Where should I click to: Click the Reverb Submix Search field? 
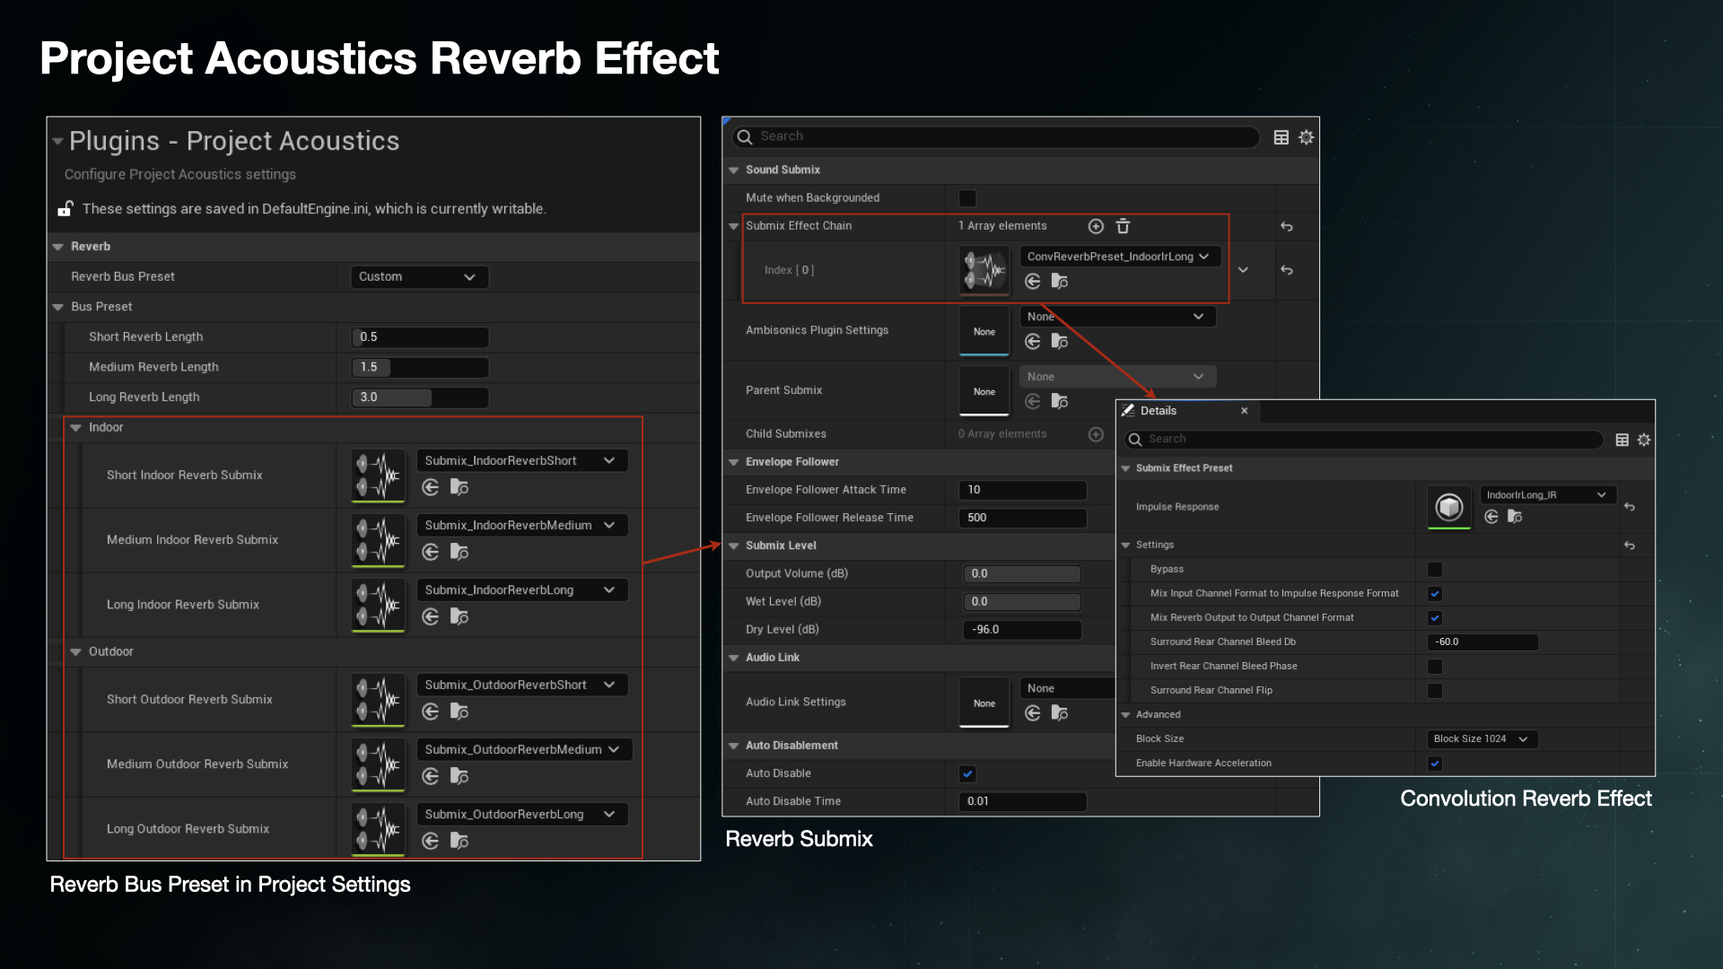pyautogui.click(x=996, y=136)
